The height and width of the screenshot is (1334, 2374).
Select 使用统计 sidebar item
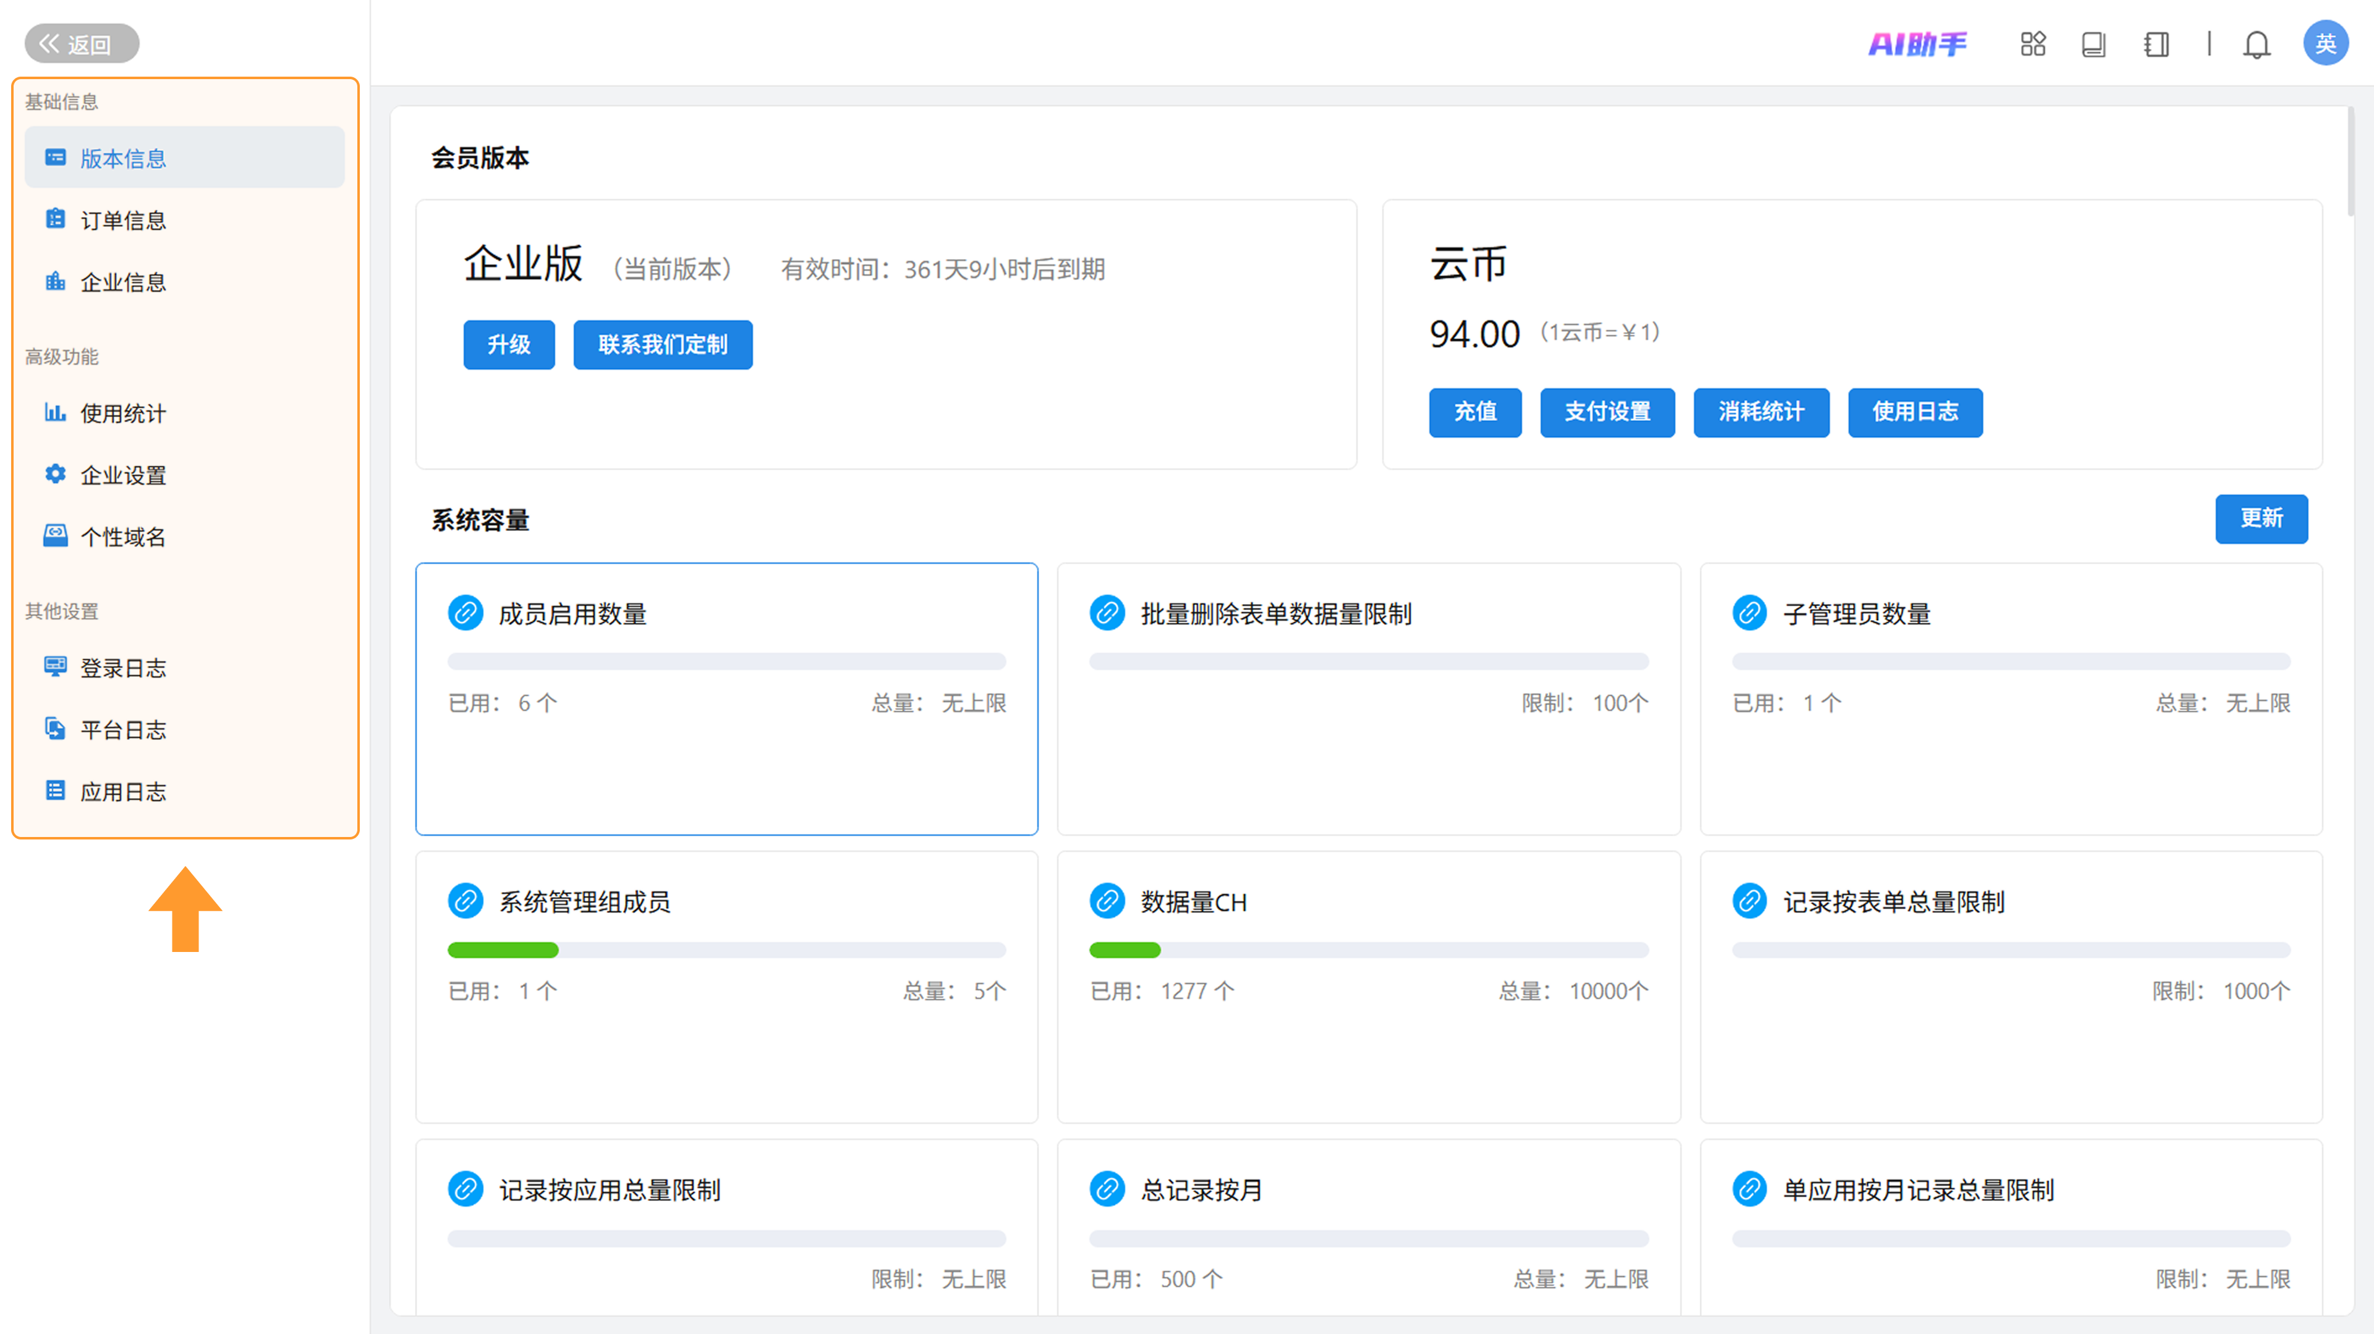(x=122, y=414)
